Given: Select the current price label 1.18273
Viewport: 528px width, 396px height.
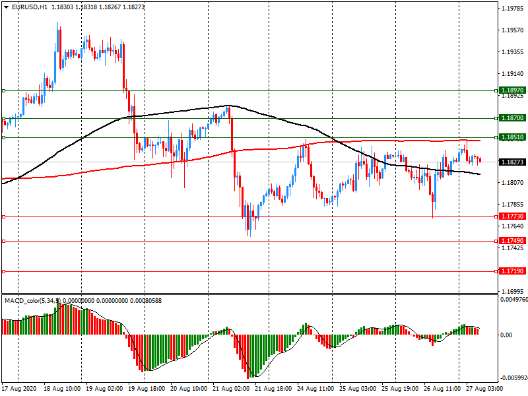Looking at the screenshot, I should [512, 162].
